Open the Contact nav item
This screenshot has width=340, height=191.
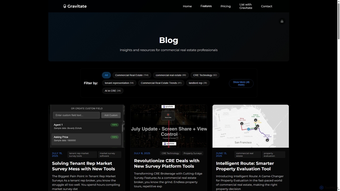point(266,6)
